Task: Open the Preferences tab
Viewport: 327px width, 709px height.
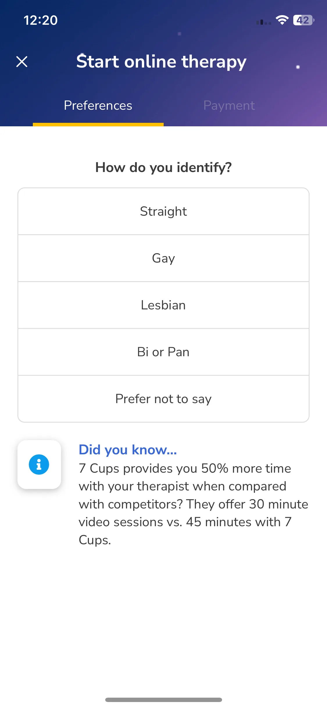Action: click(98, 105)
